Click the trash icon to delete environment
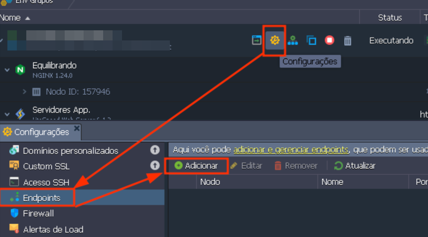The image size is (428, 237). point(347,41)
